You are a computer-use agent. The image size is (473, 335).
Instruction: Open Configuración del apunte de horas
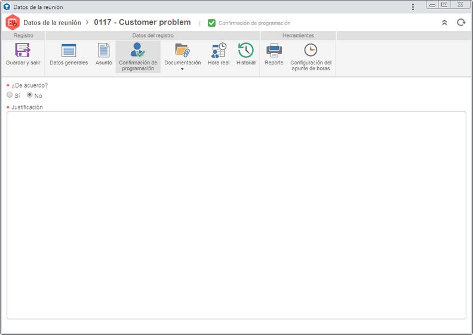pos(311,57)
